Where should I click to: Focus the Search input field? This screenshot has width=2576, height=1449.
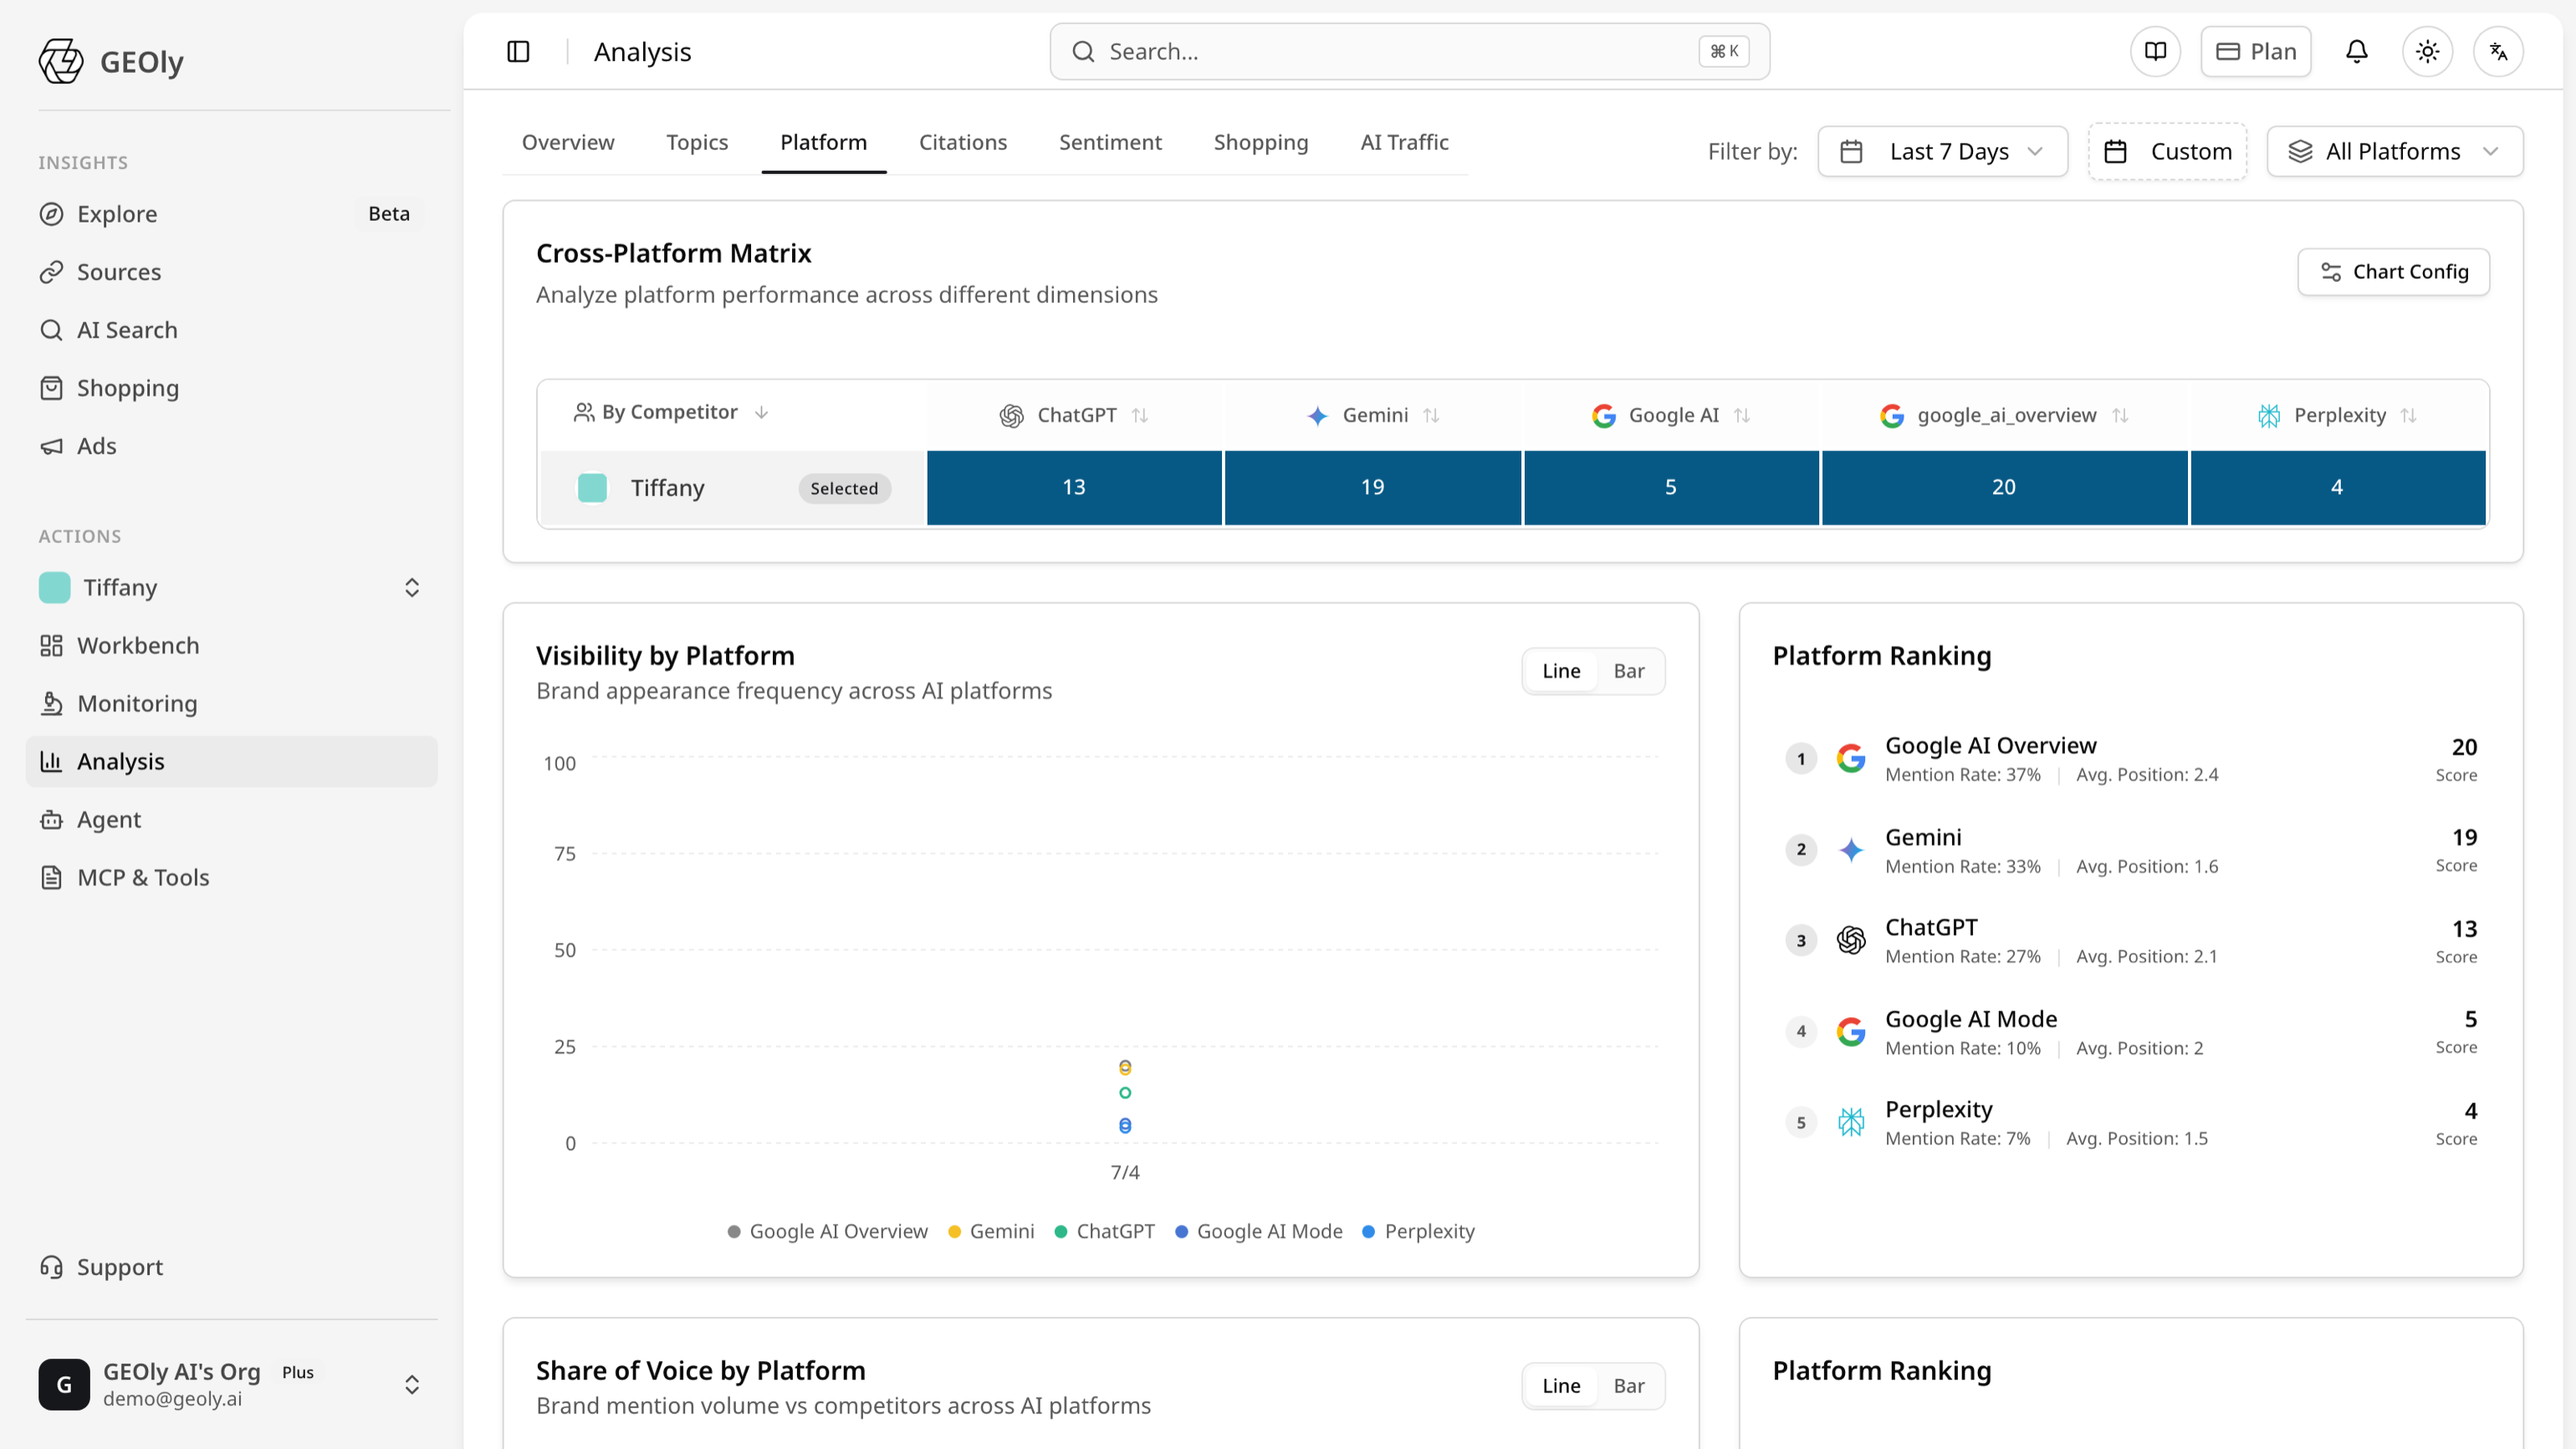point(1409,51)
